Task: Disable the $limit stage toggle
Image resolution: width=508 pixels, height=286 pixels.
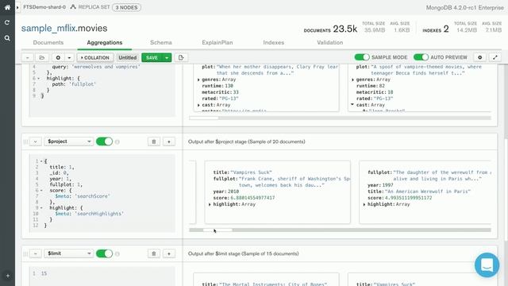Action: [104, 253]
